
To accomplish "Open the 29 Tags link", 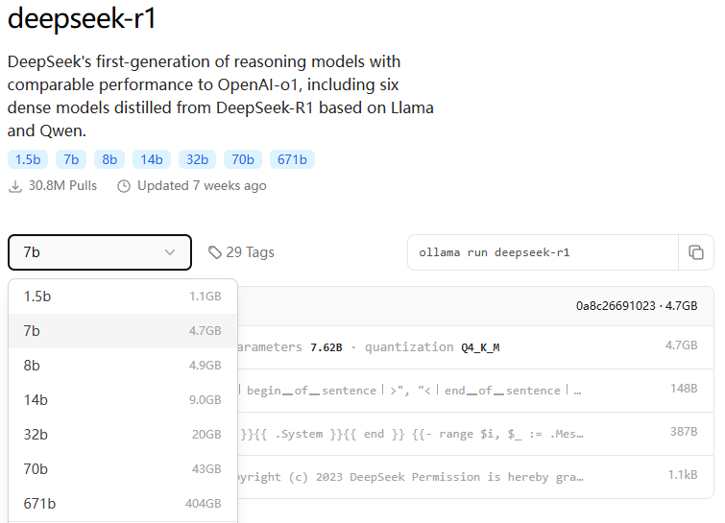I will click(x=250, y=252).
